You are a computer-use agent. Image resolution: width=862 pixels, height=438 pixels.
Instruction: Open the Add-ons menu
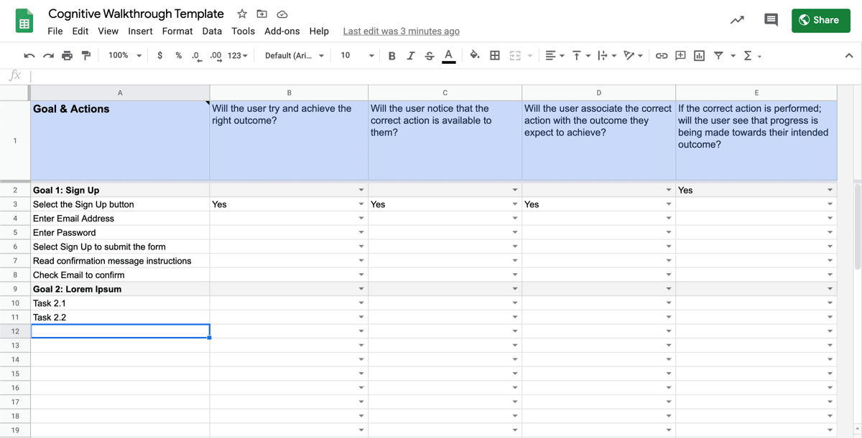pyautogui.click(x=282, y=32)
